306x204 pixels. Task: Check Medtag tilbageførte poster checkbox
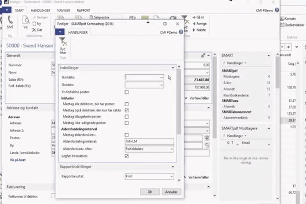[x=127, y=117]
